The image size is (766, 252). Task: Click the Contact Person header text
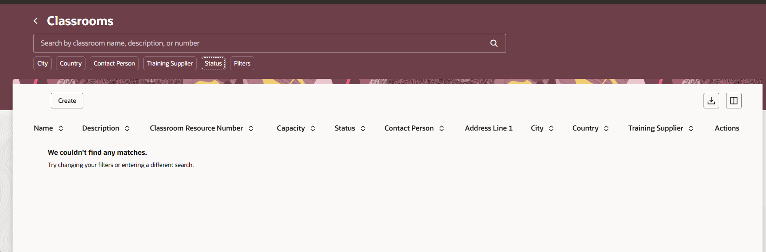(409, 128)
